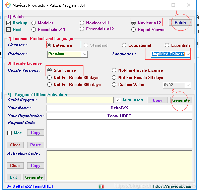Click inside the Activation Code text area
This screenshot has height=192, width=199.
coord(119,166)
